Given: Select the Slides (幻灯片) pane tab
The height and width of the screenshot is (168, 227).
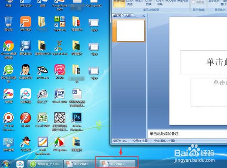Looking at the screenshot, I should [118, 15].
